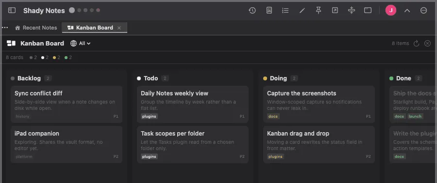Click P1 priority on Daily Notes card
437x183 pixels.
242,116
